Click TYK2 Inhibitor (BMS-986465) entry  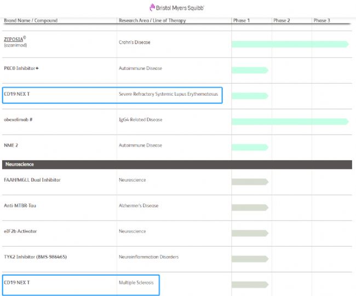tap(36, 257)
